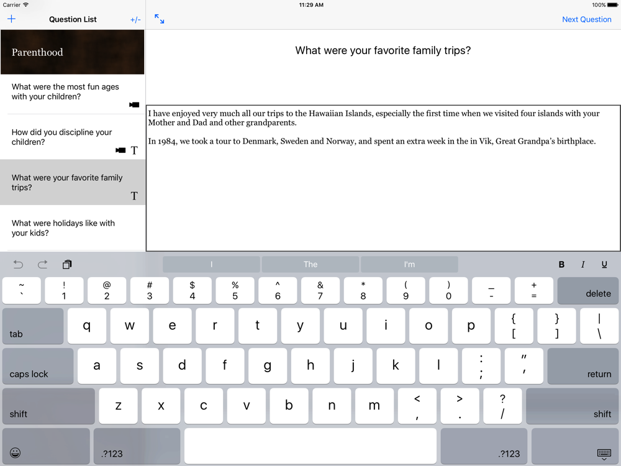621x466 pixels.
Task: Open Next Question
Action: pyautogui.click(x=587, y=19)
